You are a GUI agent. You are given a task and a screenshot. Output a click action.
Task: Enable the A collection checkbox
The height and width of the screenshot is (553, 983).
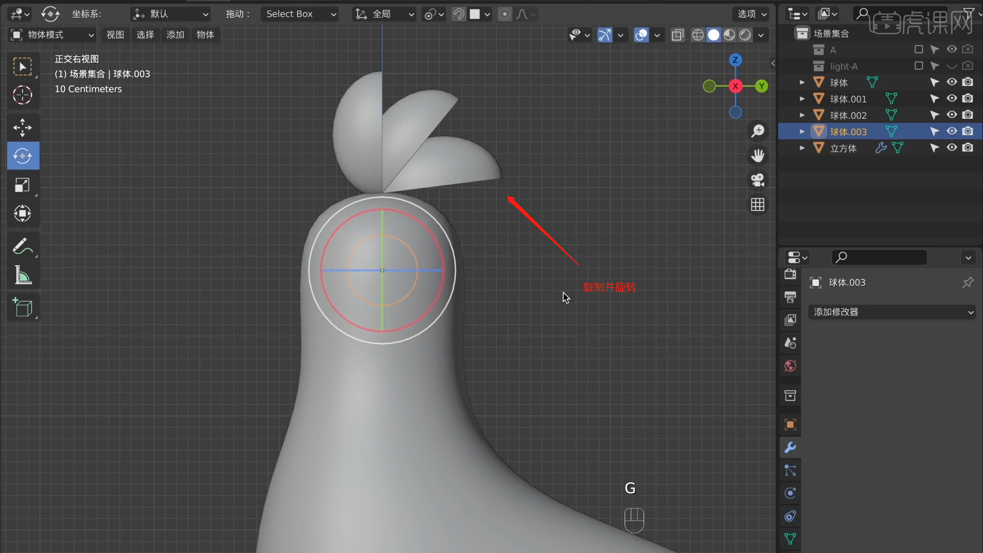(918, 50)
